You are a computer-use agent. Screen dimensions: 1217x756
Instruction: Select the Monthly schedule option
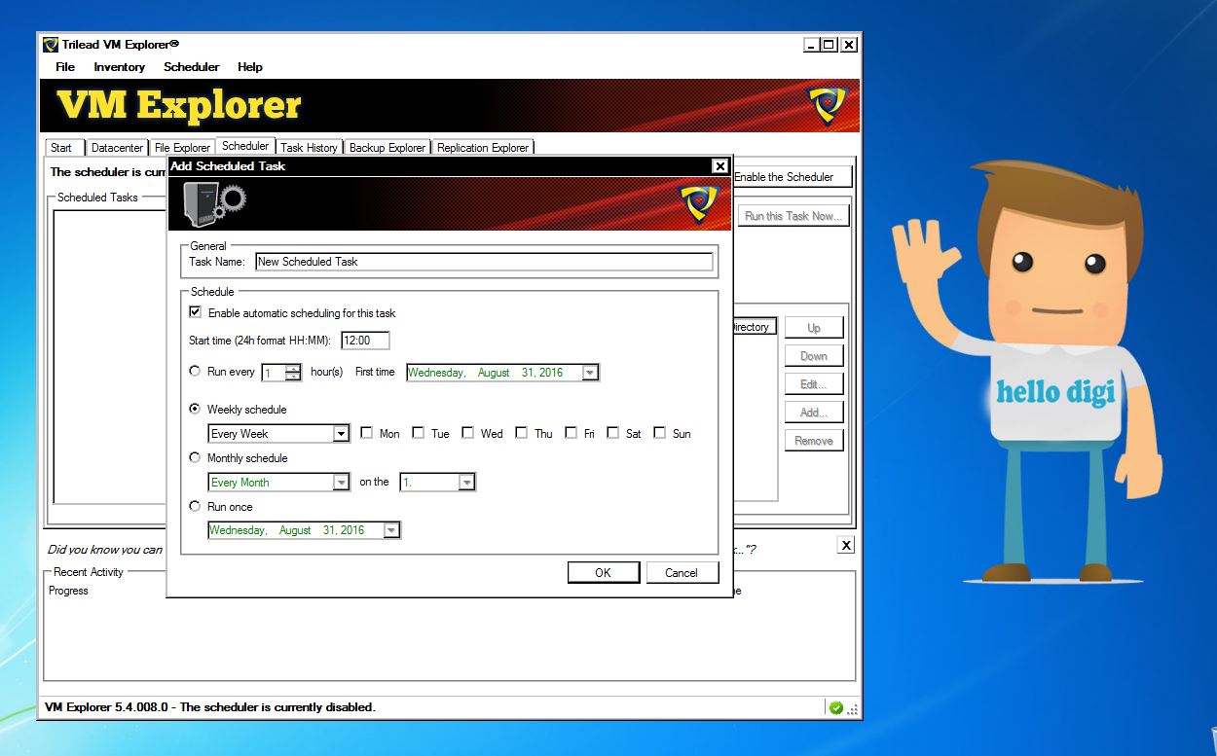click(195, 457)
